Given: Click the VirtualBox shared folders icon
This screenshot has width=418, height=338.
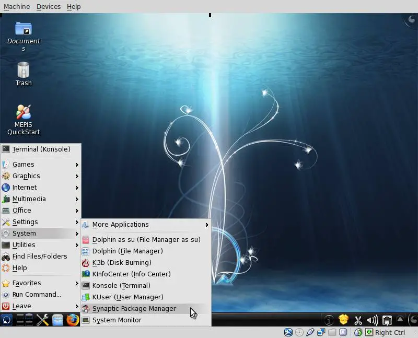Looking at the screenshot, I should click(x=332, y=332).
